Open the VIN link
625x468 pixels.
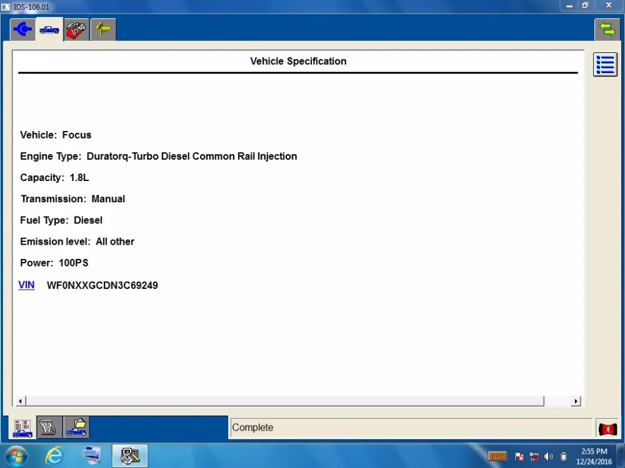26,285
